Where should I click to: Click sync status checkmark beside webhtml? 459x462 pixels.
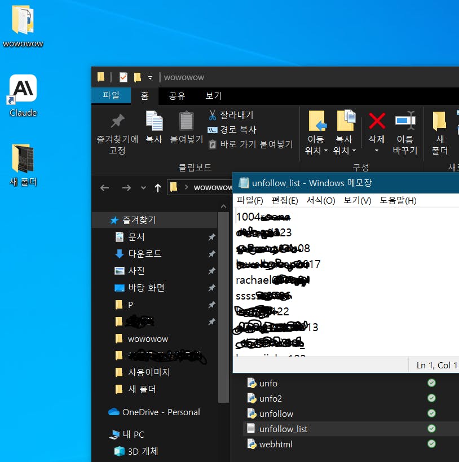point(431,444)
